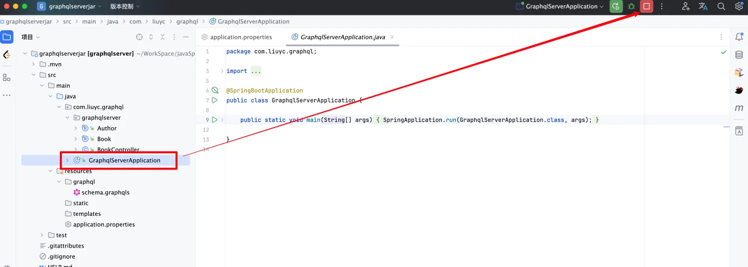Open the black bird plugin tool window
The height and width of the screenshot is (267, 748).
click(739, 90)
